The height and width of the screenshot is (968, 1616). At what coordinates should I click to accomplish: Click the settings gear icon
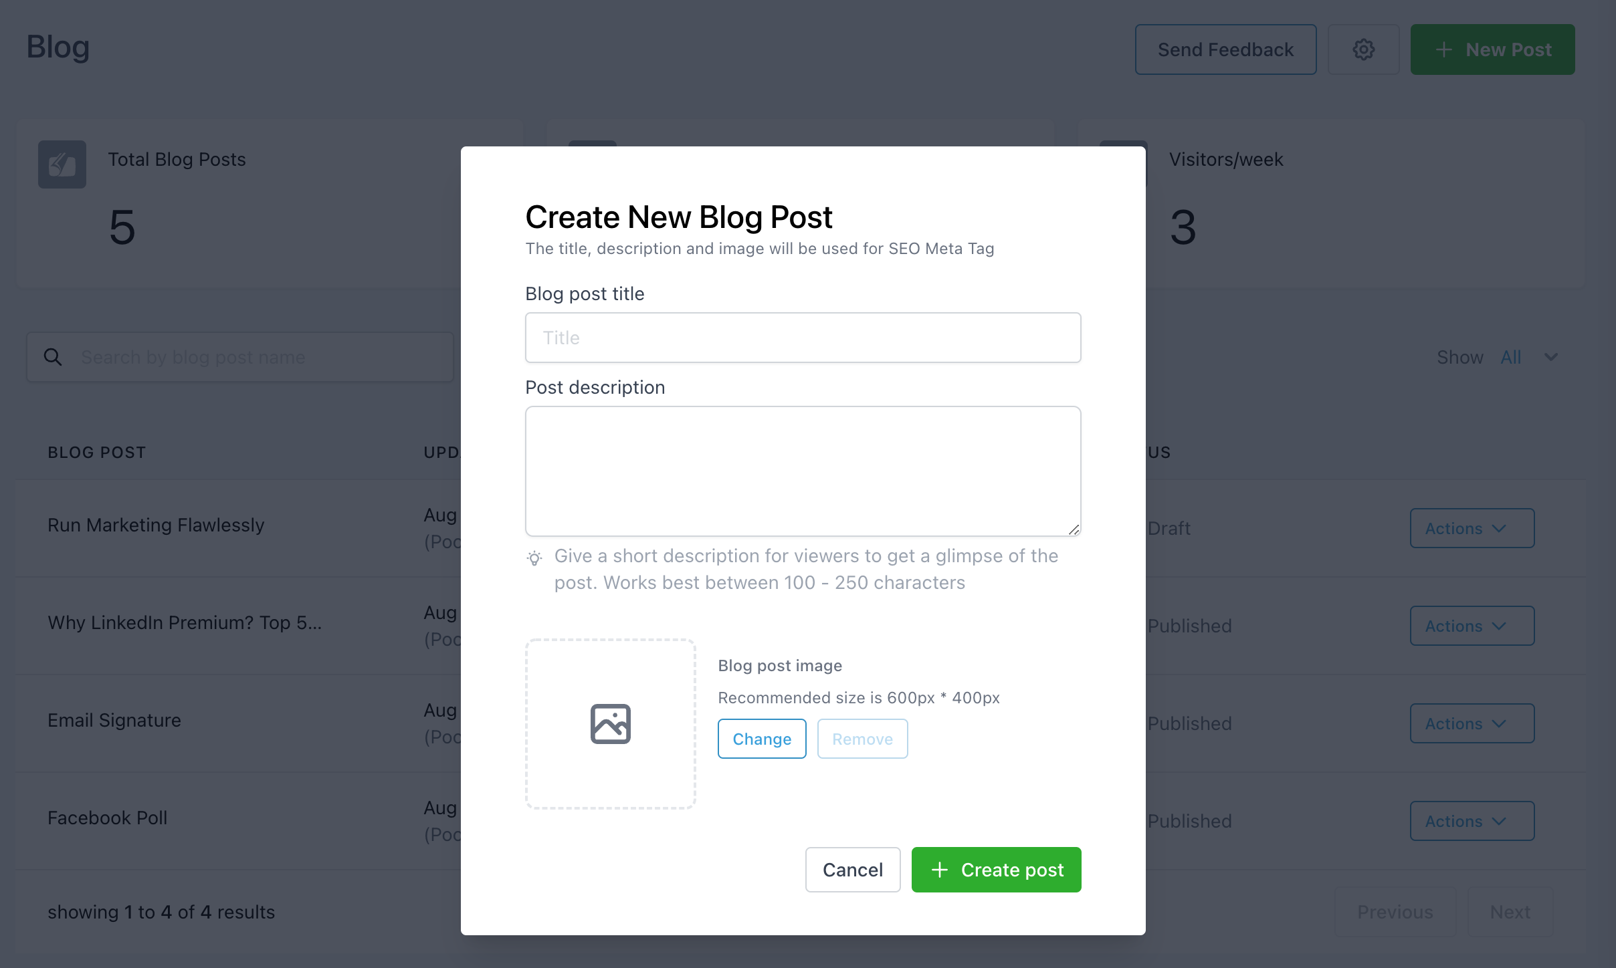[x=1364, y=48]
